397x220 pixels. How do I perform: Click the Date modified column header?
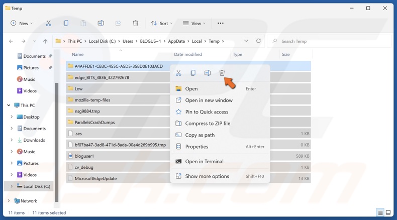pos(188,54)
